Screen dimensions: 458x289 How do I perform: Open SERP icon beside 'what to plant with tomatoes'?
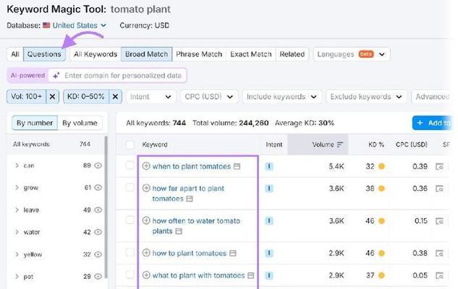click(250, 275)
